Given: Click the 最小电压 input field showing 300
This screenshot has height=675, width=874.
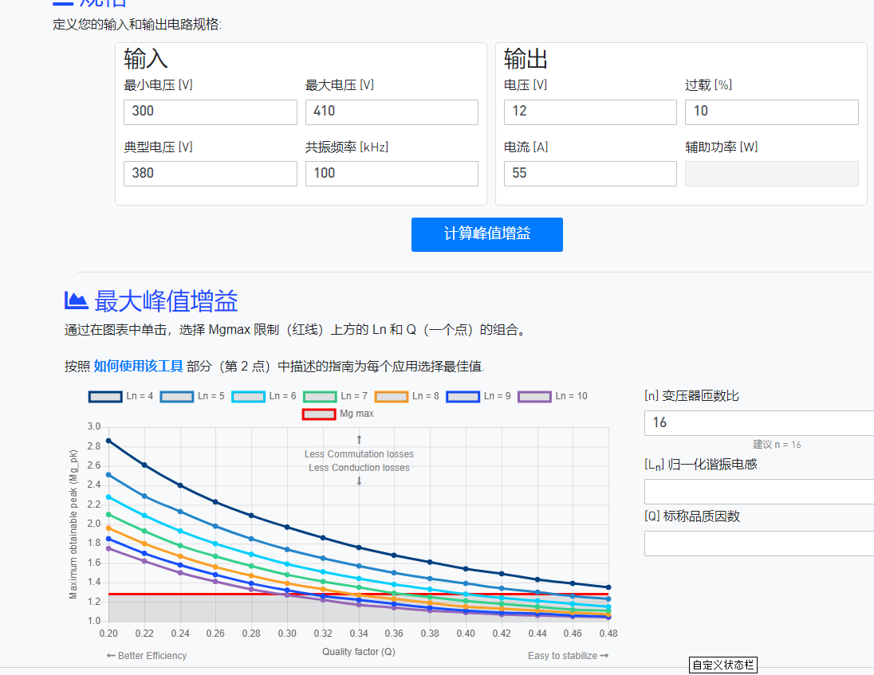Looking at the screenshot, I should [211, 112].
